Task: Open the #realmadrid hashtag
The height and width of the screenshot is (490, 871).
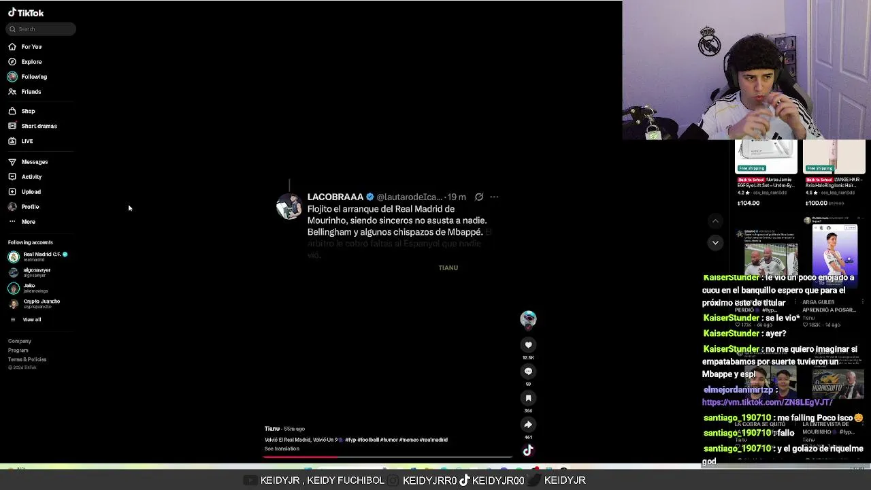Action: click(433, 440)
